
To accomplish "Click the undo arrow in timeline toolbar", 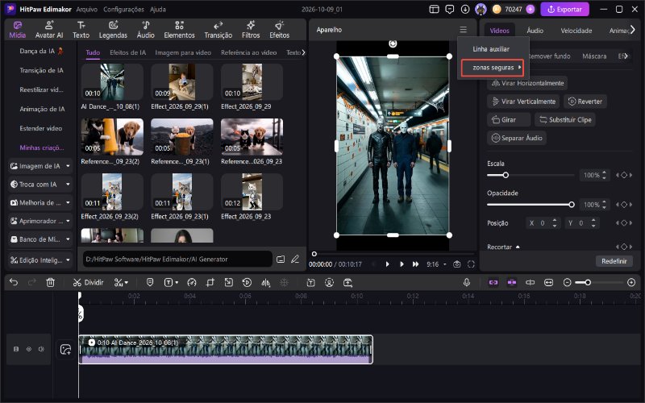I will pos(14,283).
